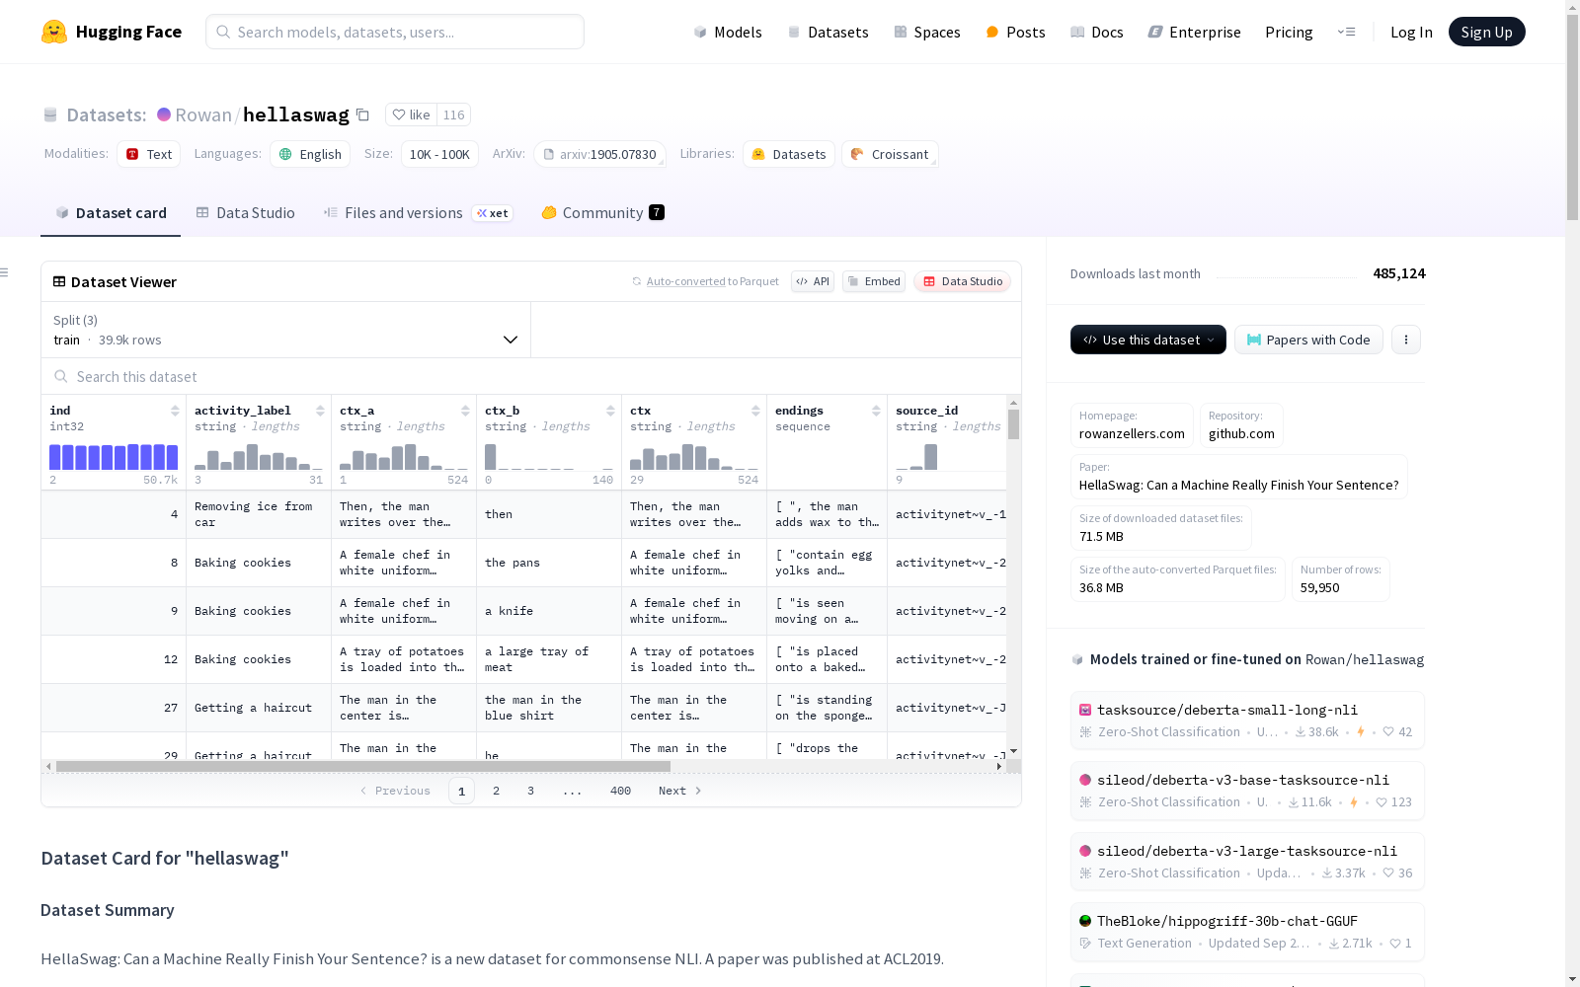Open the navigation list icon beside Pricing
Viewport: 1580px width, 987px height.
[x=1346, y=32]
